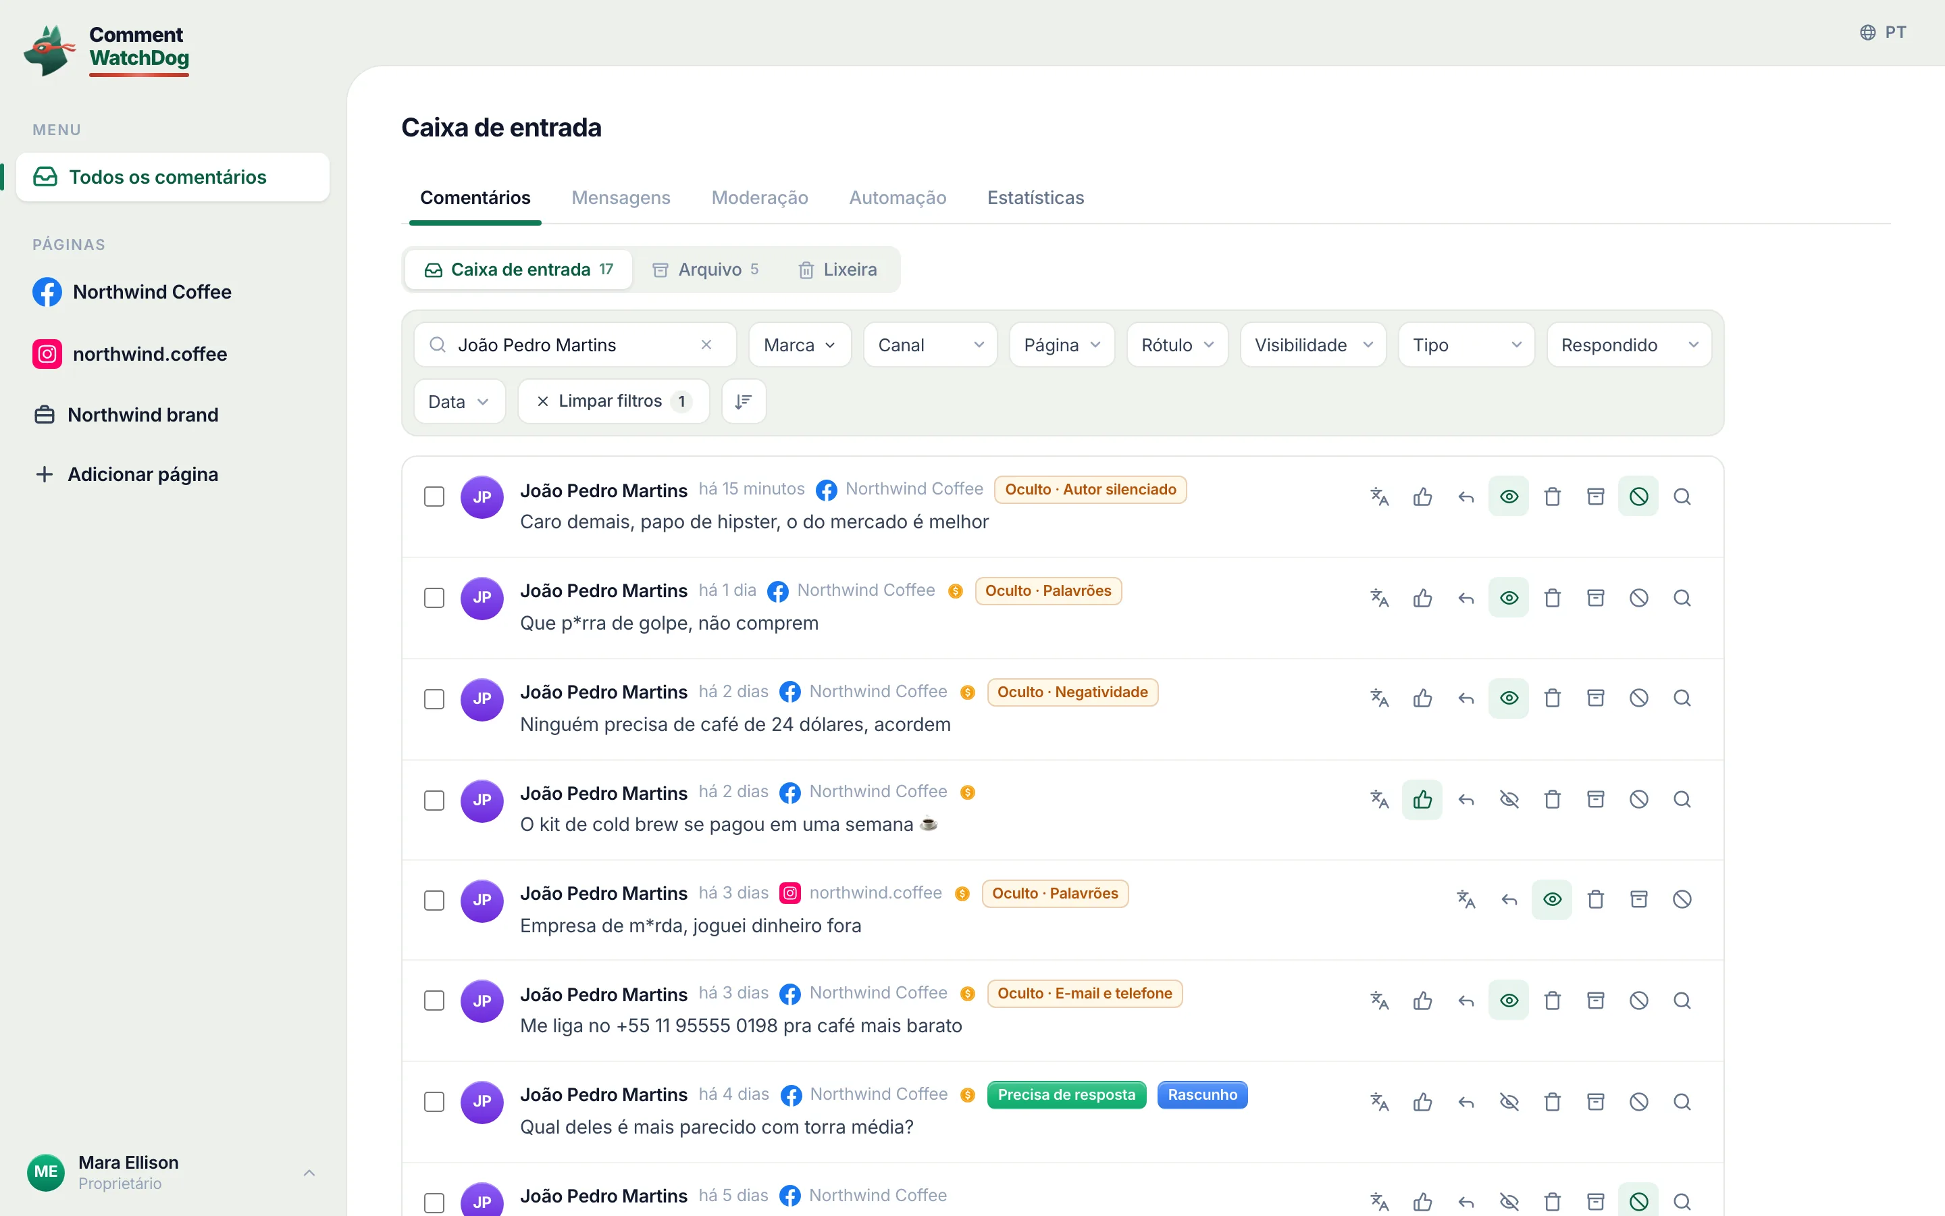Image resolution: width=1945 pixels, height=1216 pixels.
Task: Open the Estatísticas tab
Action: (x=1035, y=198)
